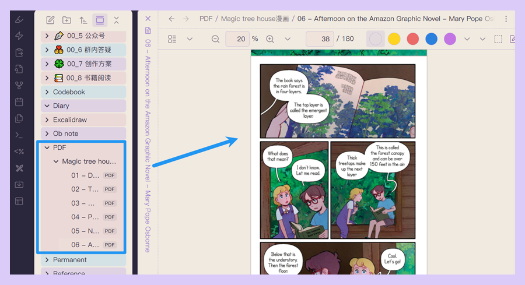
Task: Collapse the Magic tree house subfolder
Action: (56, 161)
